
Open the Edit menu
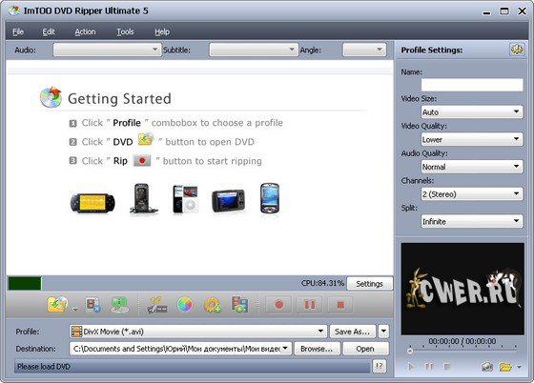coord(49,31)
